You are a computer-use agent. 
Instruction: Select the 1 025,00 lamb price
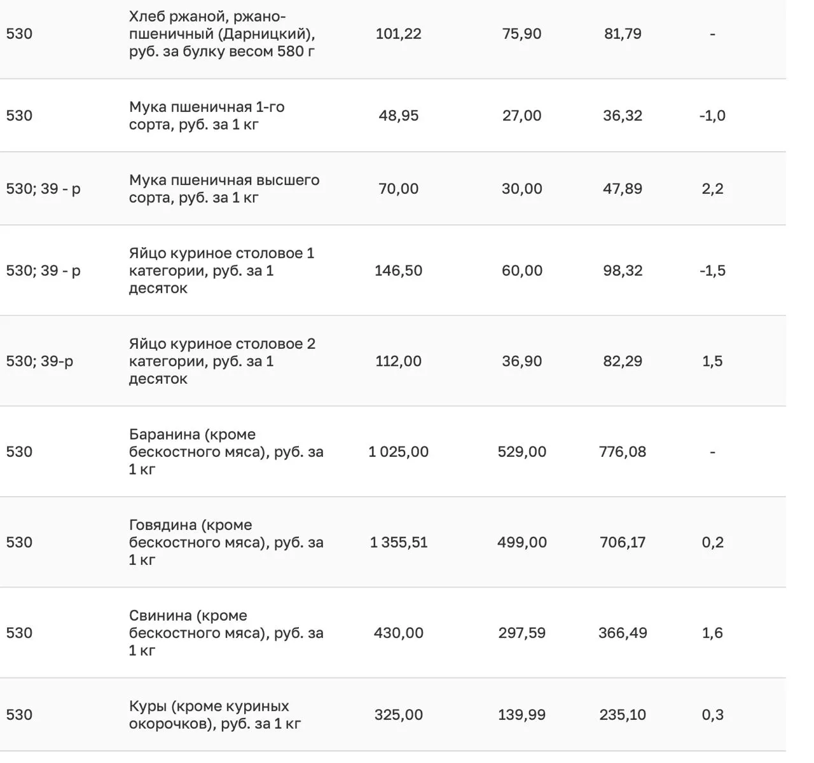[398, 452]
